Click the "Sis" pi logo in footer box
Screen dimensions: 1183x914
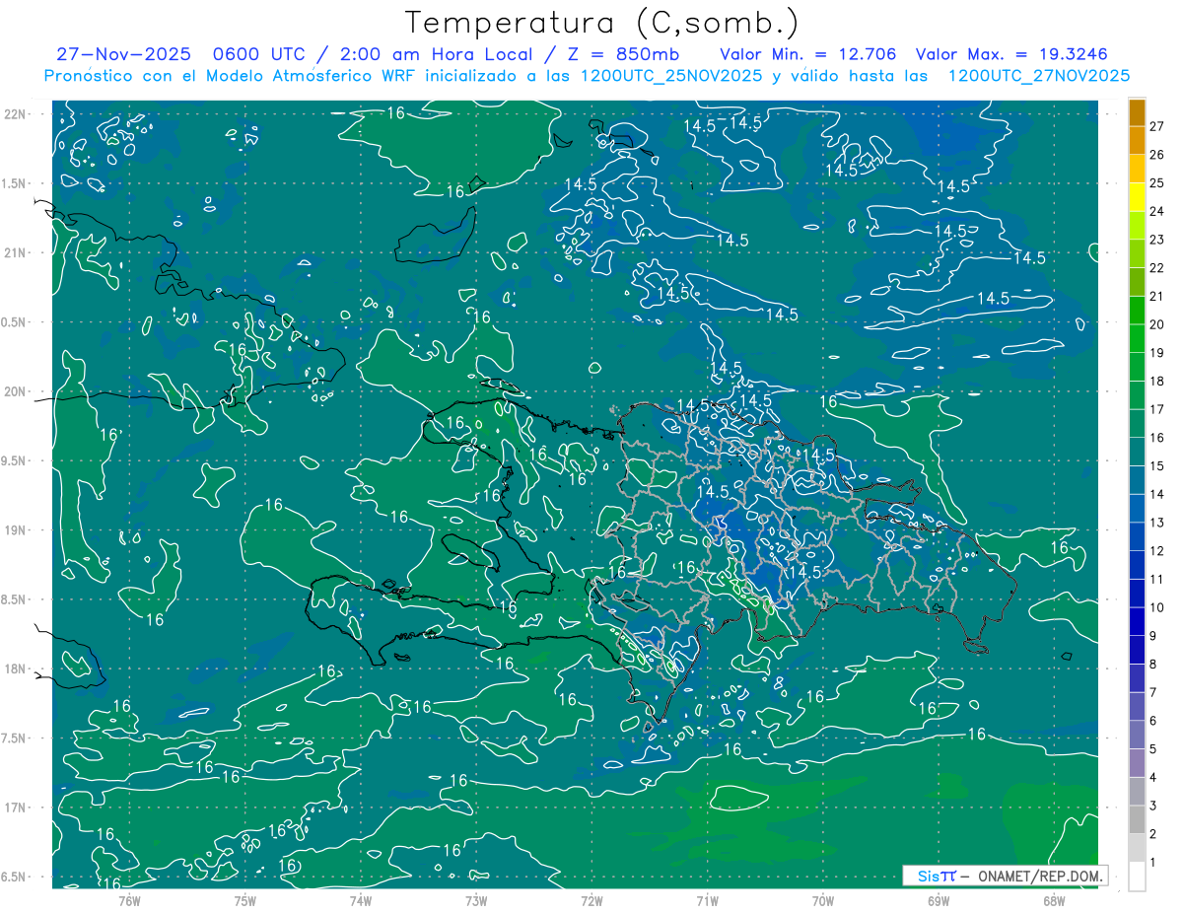pyautogui.click(x=937, y=876)
